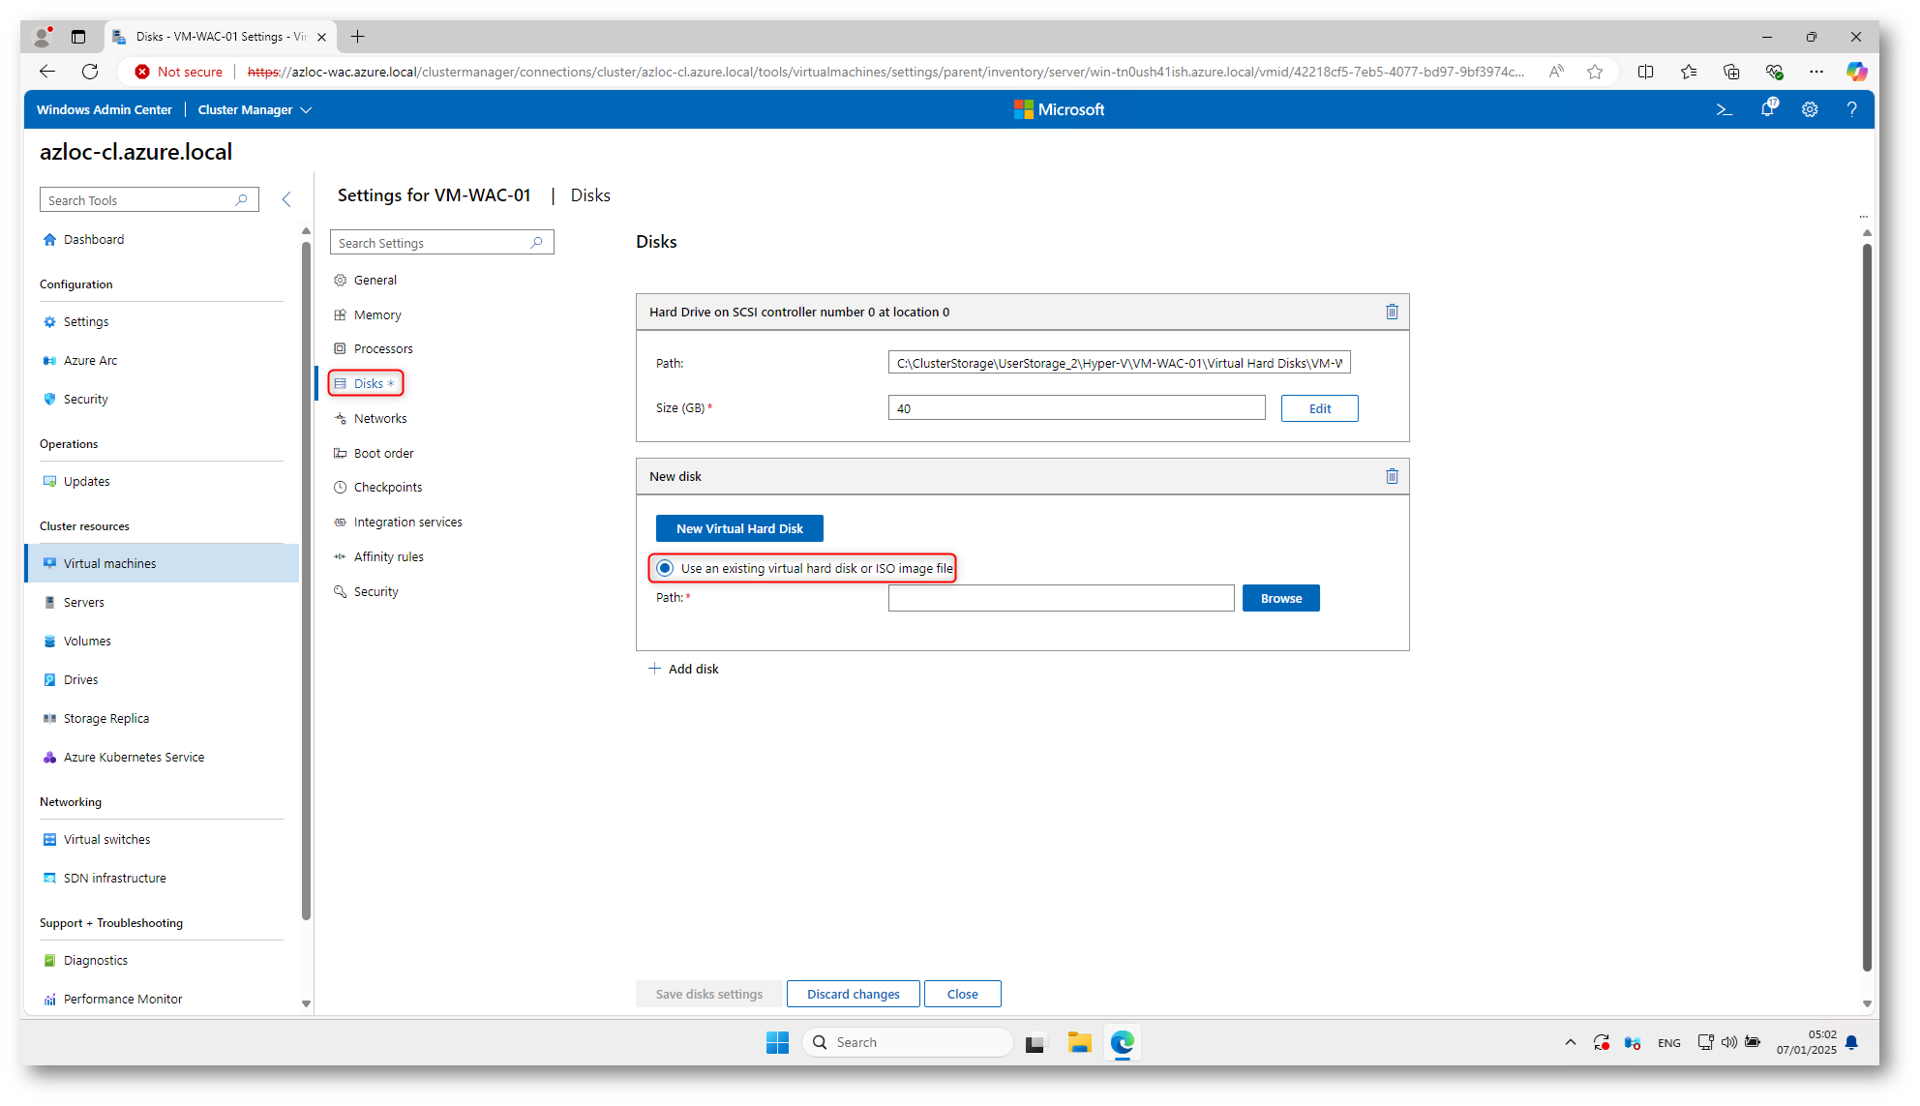The image size is (1920, 1106).
Task: Click Save disks settings button
Action: point(709,994)
